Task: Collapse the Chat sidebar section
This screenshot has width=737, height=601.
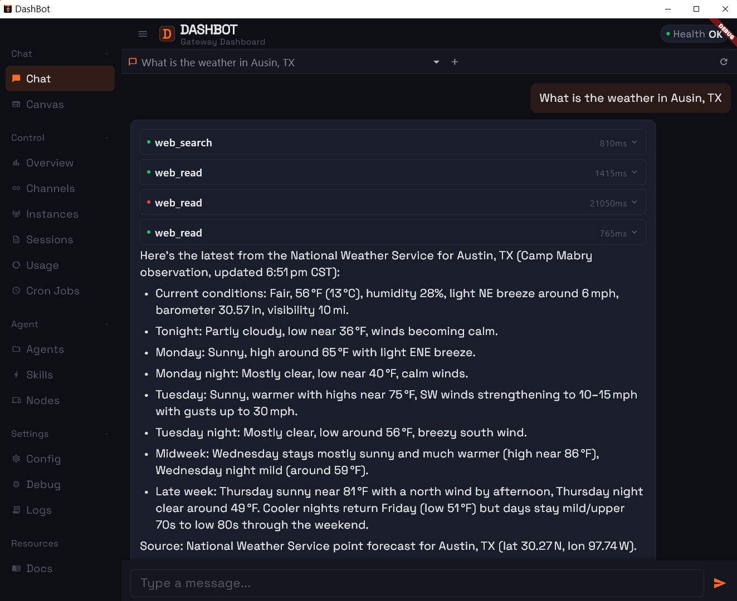Action: 106,53
